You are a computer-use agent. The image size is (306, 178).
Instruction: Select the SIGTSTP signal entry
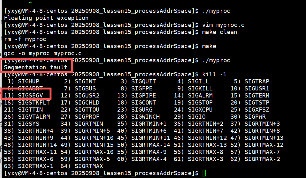pyautogui.click(x=250, y=103)
